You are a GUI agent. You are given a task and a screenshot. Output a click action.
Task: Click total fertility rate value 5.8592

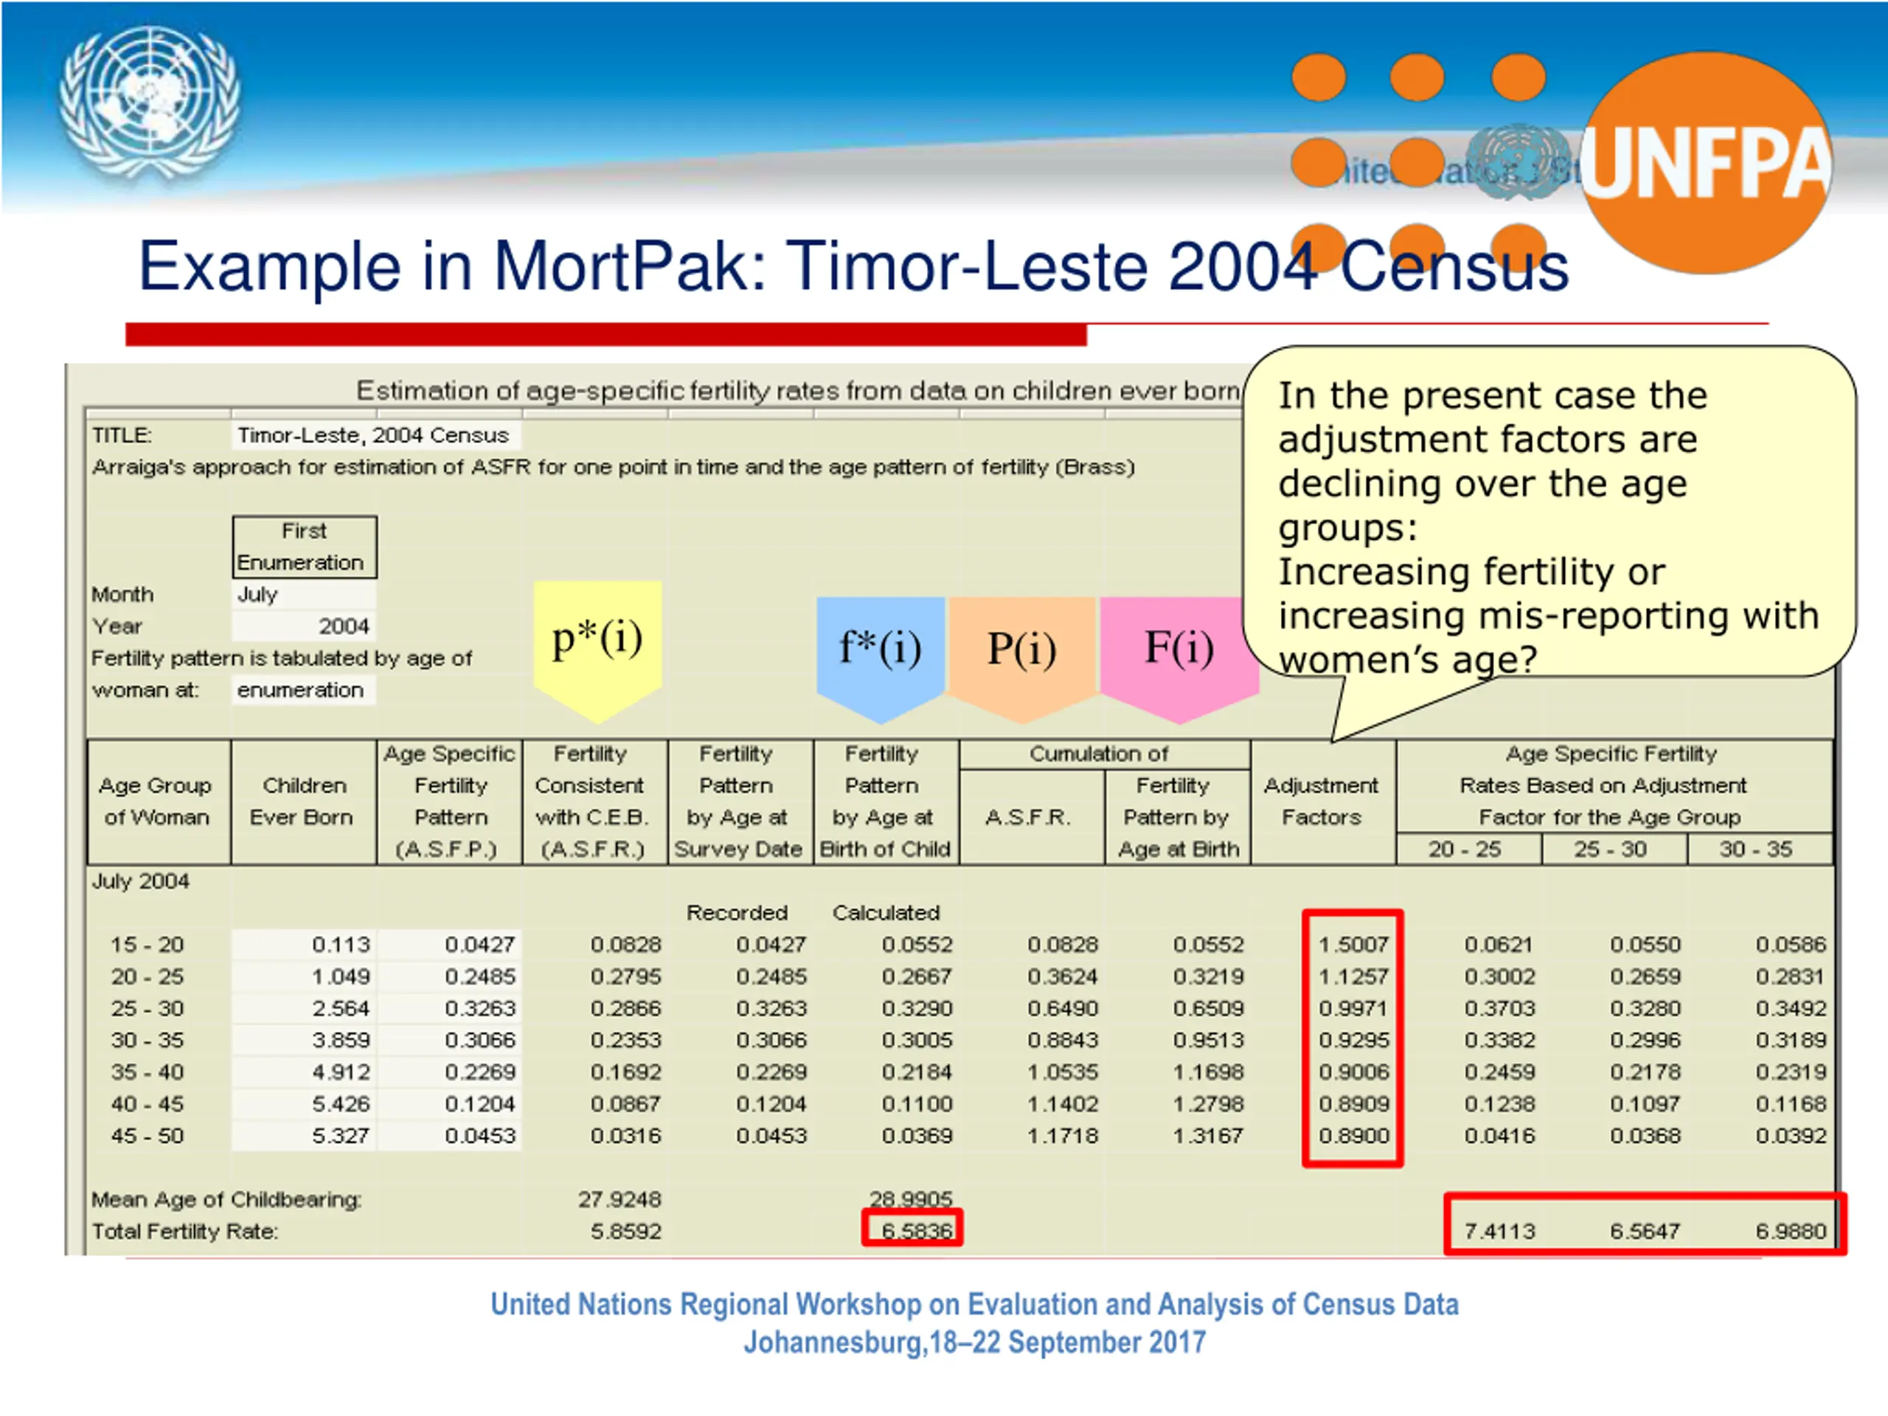pos(626,1232)
